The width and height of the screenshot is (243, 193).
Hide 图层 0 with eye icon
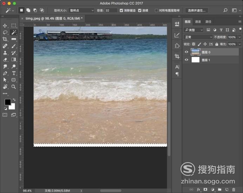pyautogui.click(x=186, y=52)
